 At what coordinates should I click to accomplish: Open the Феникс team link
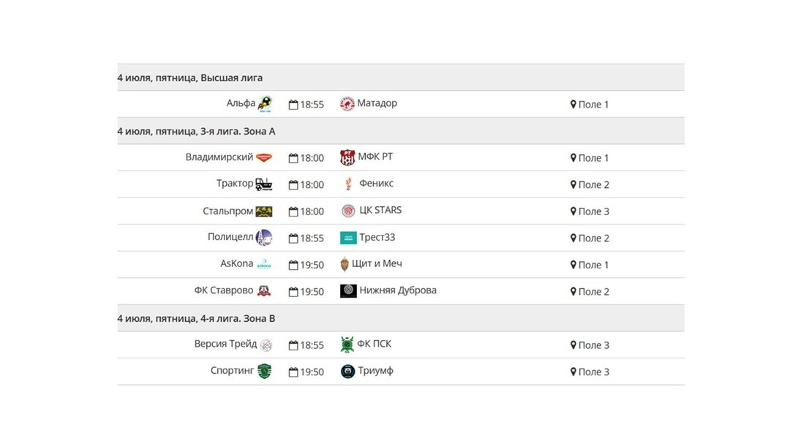coord(377,184)
